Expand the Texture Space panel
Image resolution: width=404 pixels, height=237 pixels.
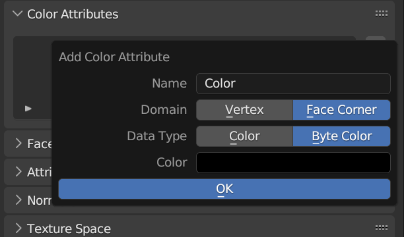pyautogui.click(x=18, y=228)
